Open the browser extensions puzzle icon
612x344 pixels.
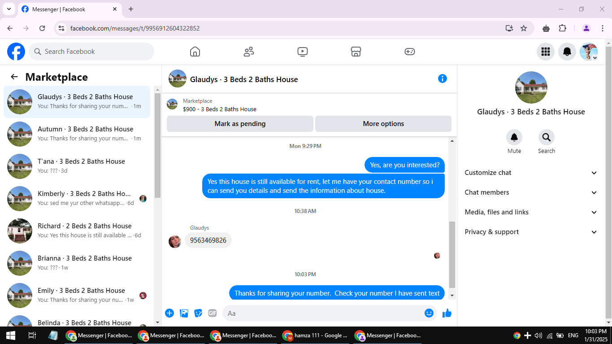tap(563, 28)
